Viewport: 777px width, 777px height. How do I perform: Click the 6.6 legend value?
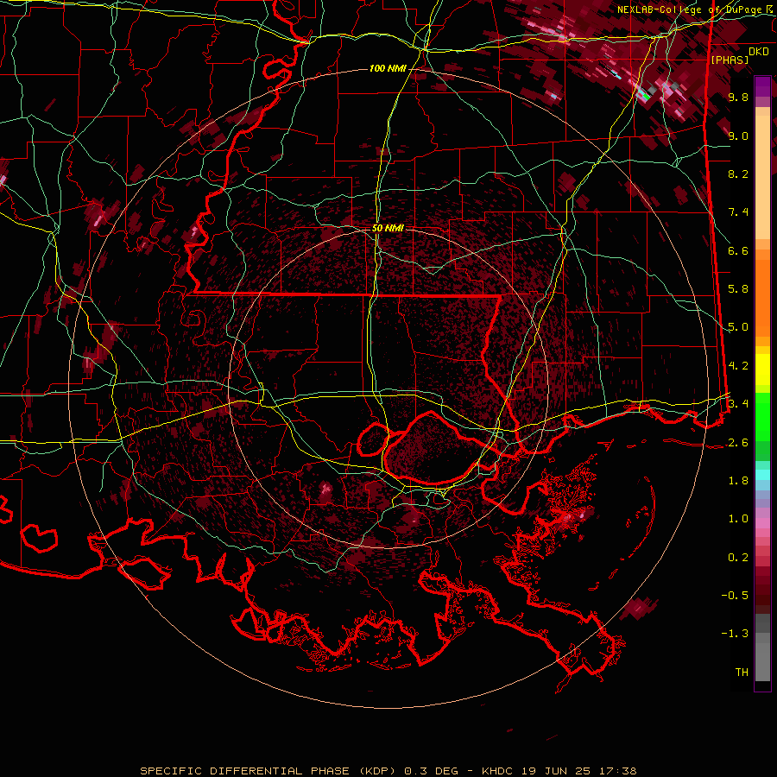(738, 250)
